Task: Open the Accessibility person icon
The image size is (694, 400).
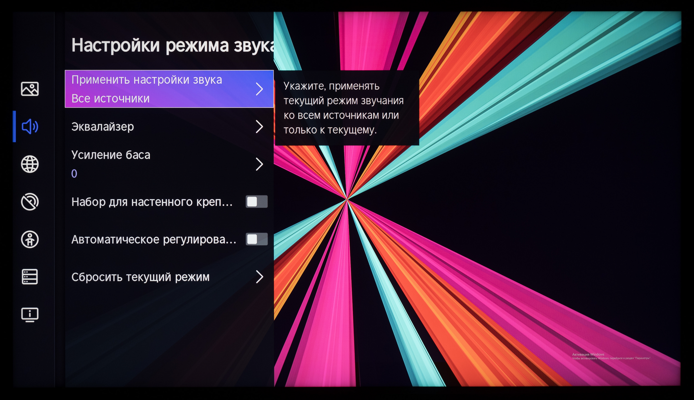Action: coord(30,239)
